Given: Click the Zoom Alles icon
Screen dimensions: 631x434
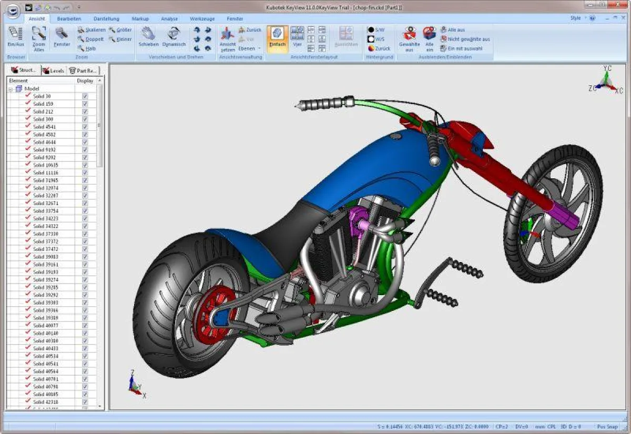Looking at the screenshot, I should pyautogui.click(x=38, y=37).
